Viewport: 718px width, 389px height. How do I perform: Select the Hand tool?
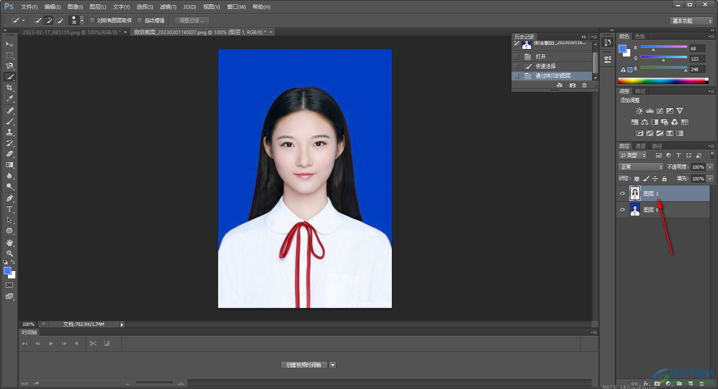pyautogui.click(x=10, y=243)
